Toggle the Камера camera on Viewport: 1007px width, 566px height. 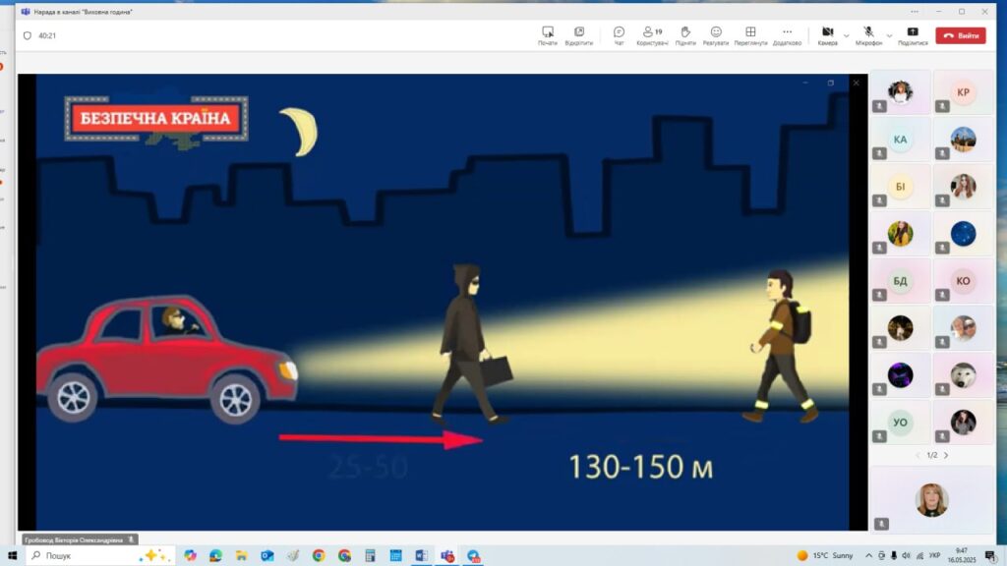coord(827,35)
